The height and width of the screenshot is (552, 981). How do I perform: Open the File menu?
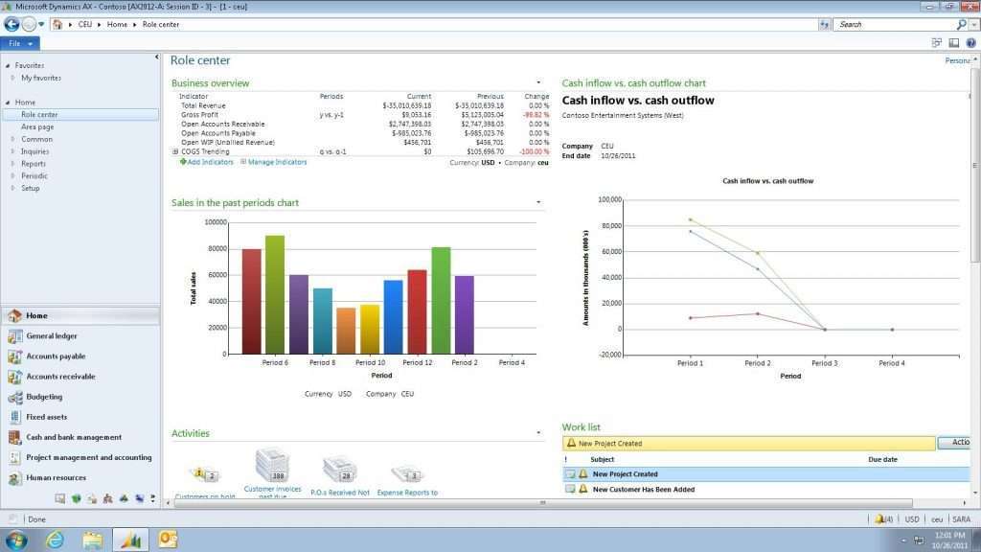[x=16, y=42]
